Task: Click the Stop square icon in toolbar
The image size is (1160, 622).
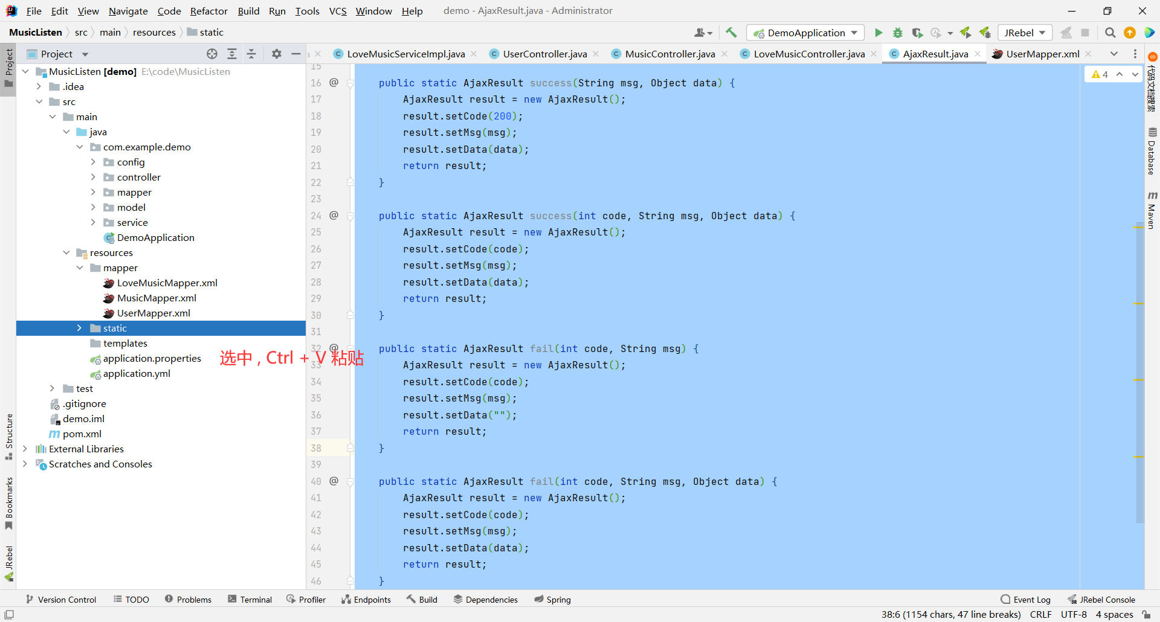Action: pos(1085,33)
